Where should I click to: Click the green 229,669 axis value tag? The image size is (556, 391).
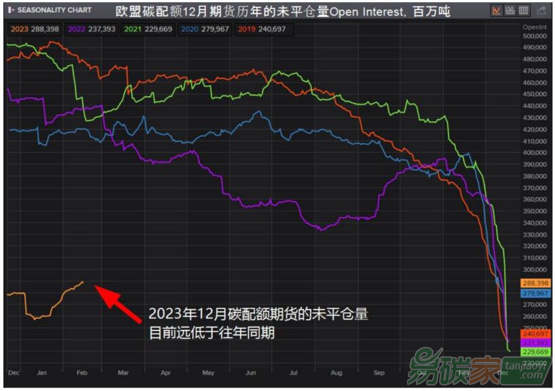pyautogui.click(x=534, y=352)
